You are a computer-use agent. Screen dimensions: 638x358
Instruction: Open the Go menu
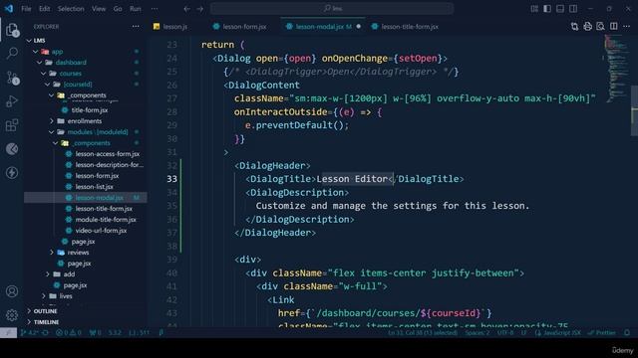tap(118, 9)
